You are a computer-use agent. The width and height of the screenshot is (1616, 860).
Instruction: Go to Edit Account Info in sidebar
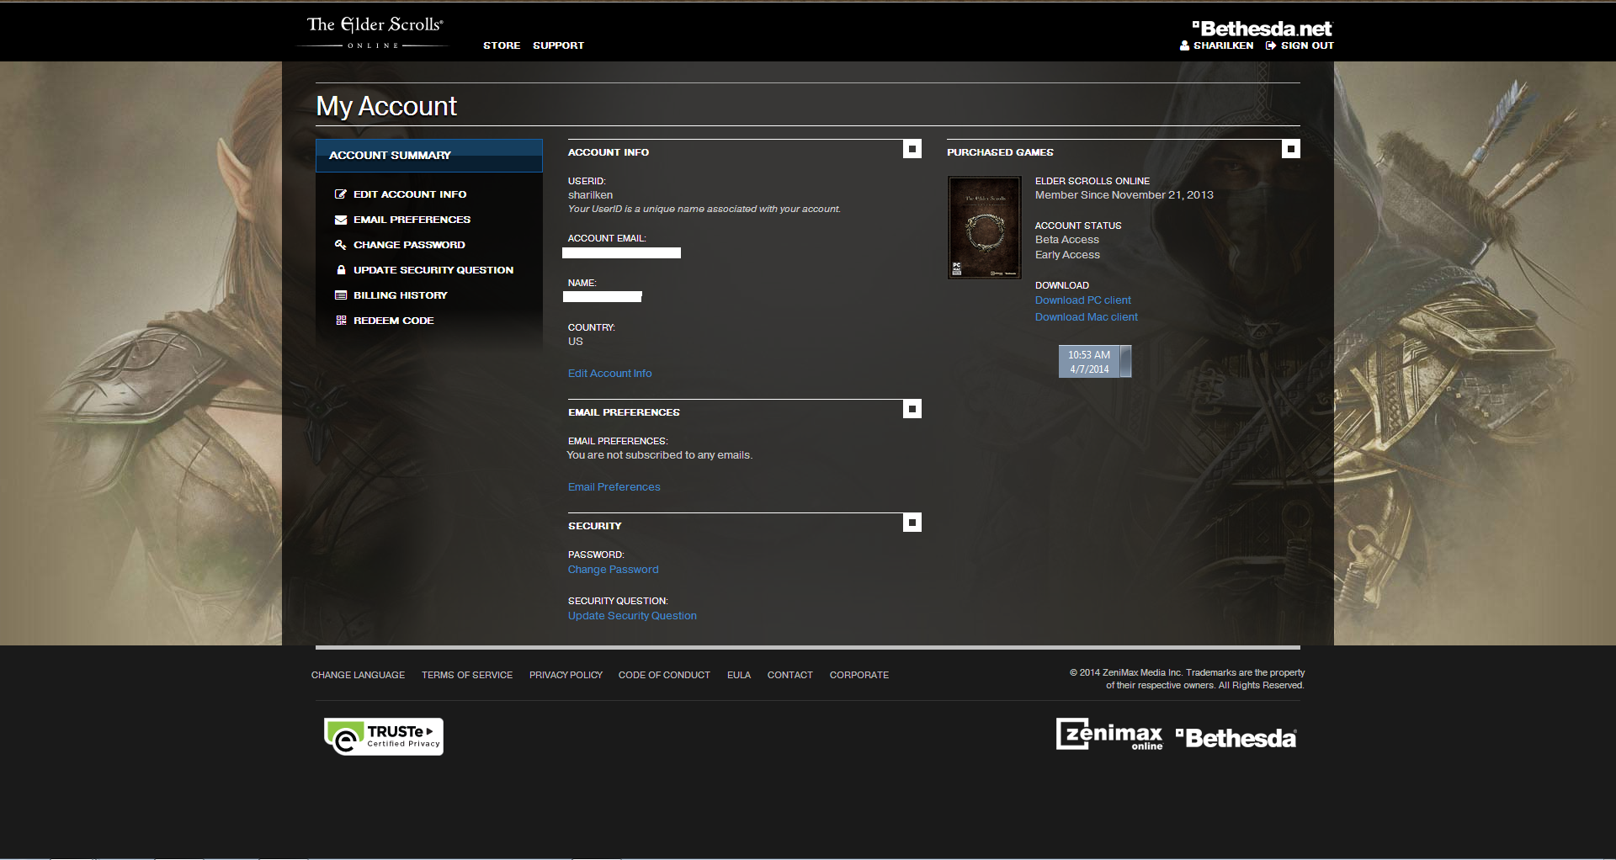point(410,194)
